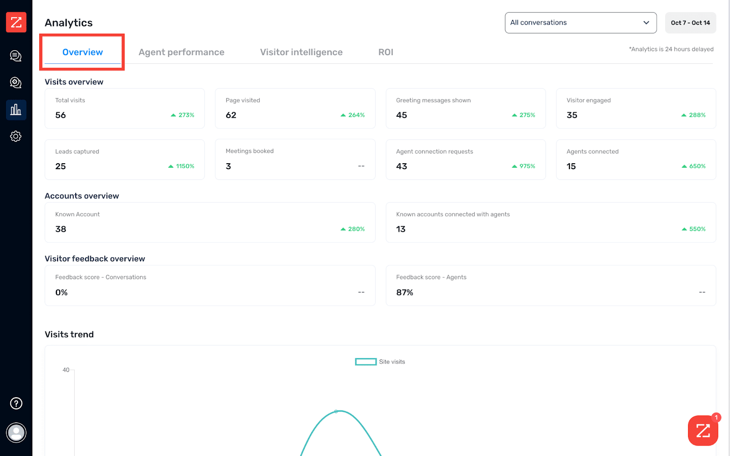
Task: Switch to the Visitor intelligence tab
Action: coord(301,52)
